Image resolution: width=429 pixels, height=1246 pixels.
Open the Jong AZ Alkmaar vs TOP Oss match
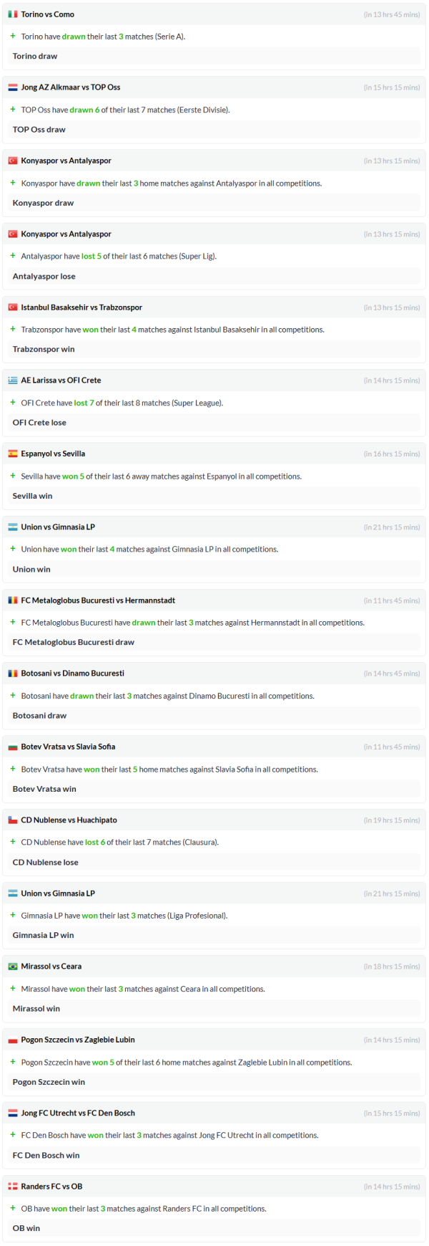[x=71, y=87]
